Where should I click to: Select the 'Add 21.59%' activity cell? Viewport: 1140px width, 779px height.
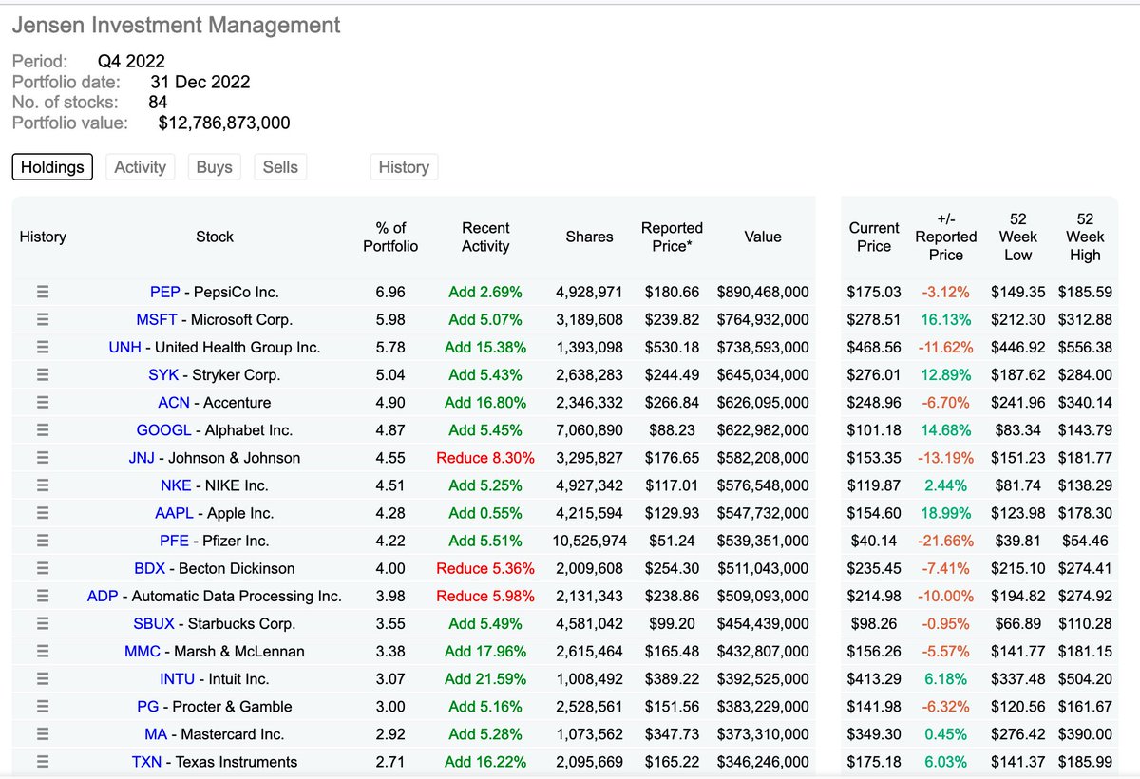click(485, 678)
